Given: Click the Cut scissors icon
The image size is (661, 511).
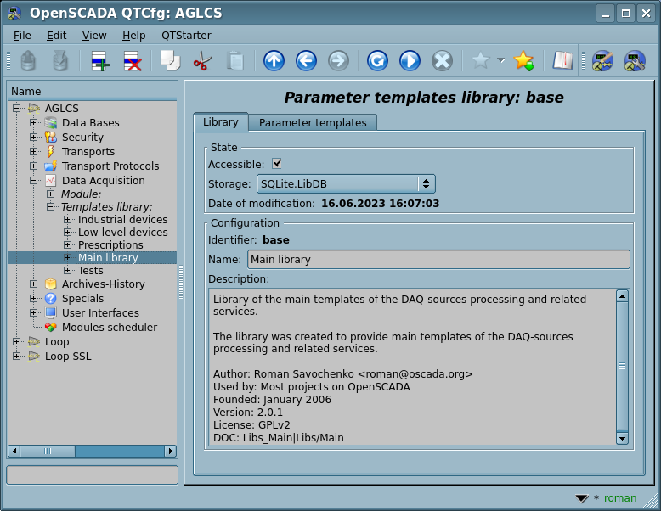Looking at the screenshot, I should click(202, 61).
